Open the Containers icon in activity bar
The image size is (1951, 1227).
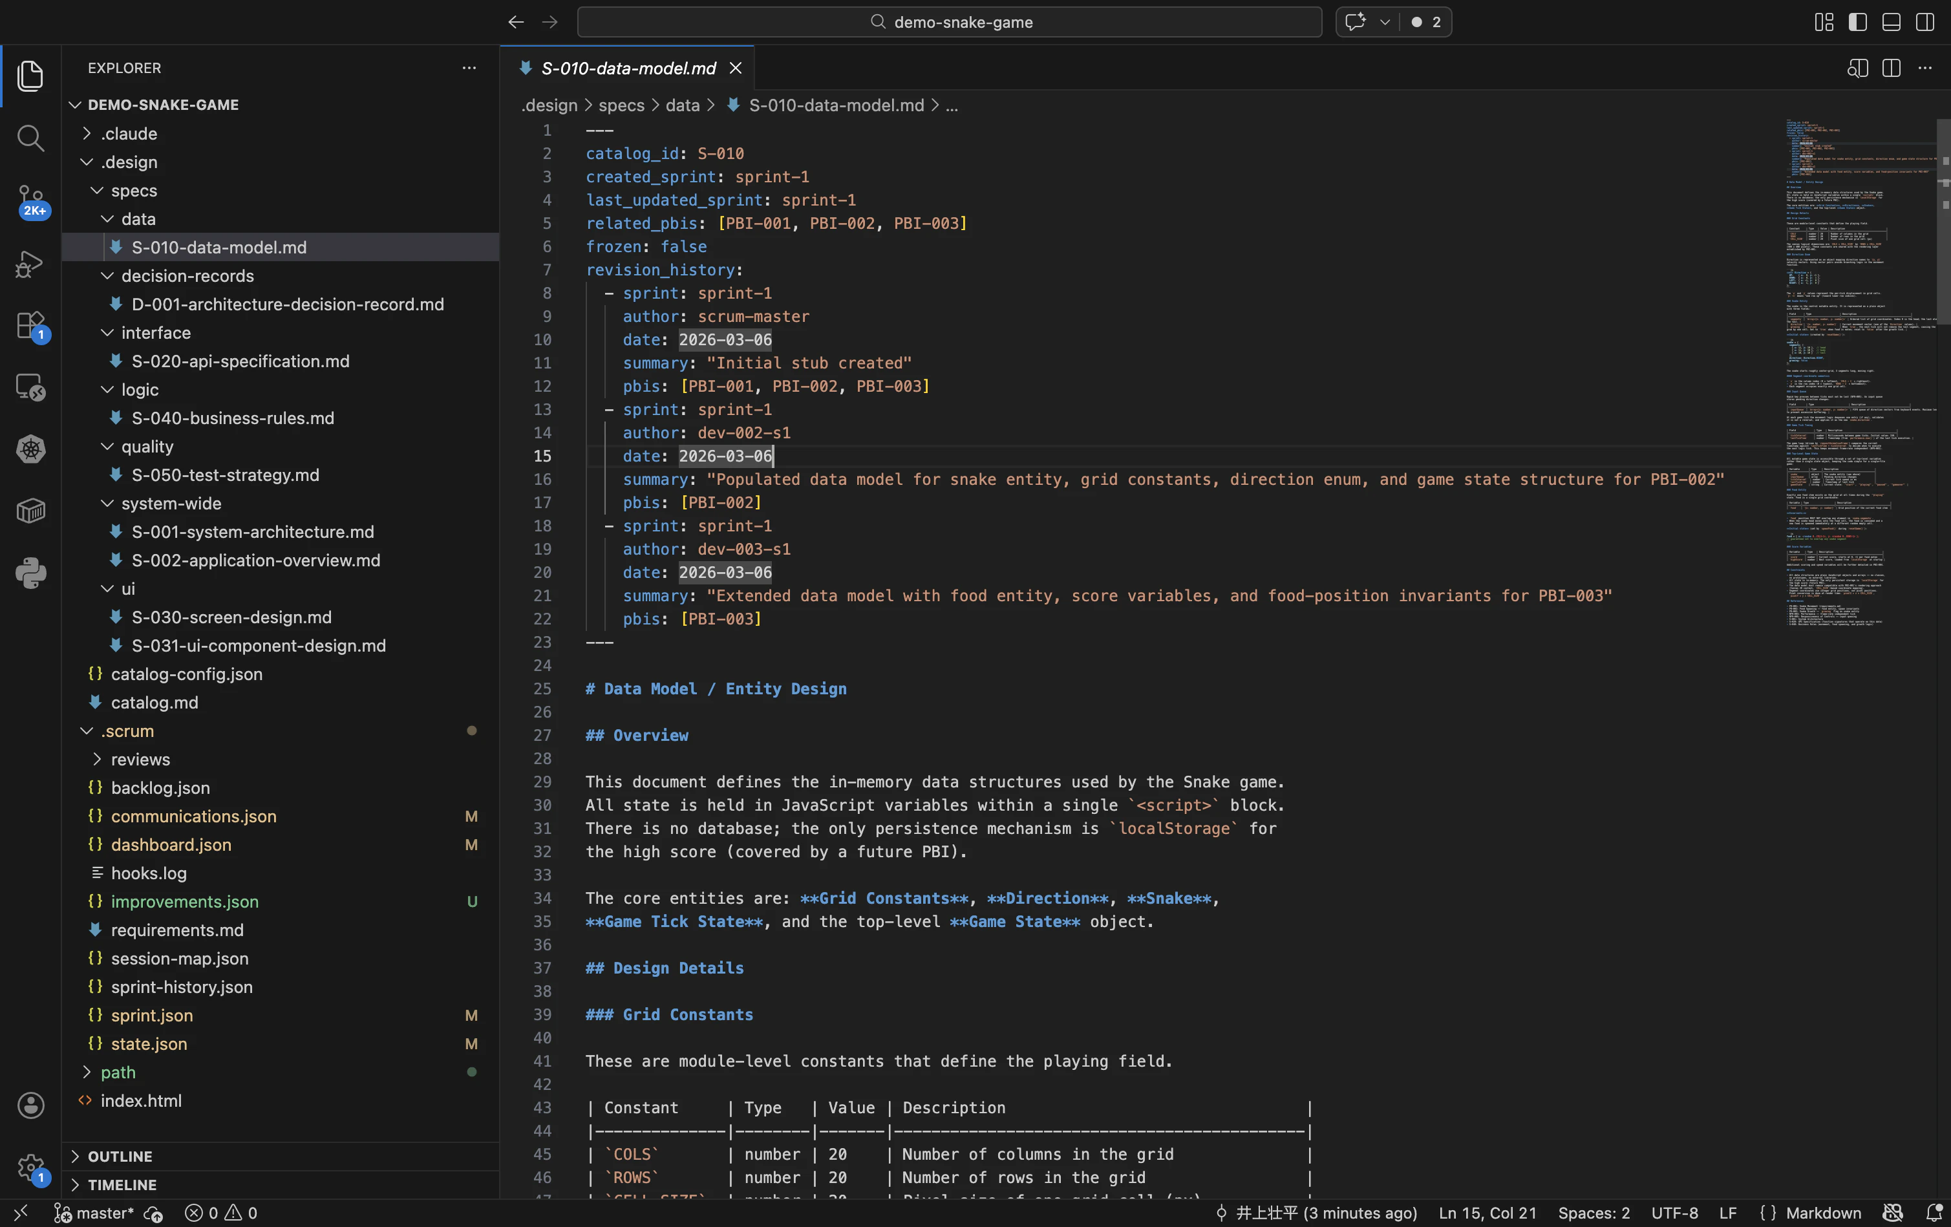[x=30, y=511]
